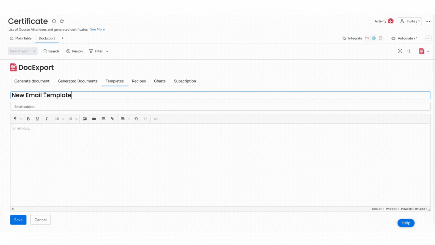The image size is (435, 245).
Task: Add a new board view with plus
Action: [x=63, y=38]
